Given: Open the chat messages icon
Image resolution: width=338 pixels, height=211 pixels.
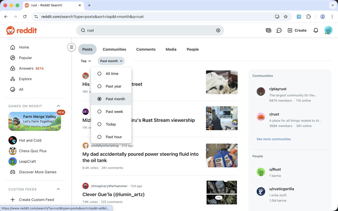Looking at the screenshot, I should (x=279, y=30).
